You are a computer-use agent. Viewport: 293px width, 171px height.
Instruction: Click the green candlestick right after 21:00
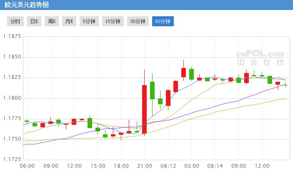pyautogui.click(x=152, y=91)
